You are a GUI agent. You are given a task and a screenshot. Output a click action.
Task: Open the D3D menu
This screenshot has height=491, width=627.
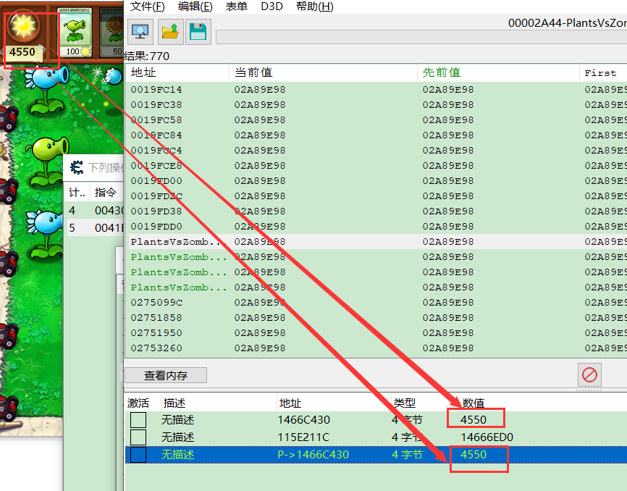click(x=272, y=7)
